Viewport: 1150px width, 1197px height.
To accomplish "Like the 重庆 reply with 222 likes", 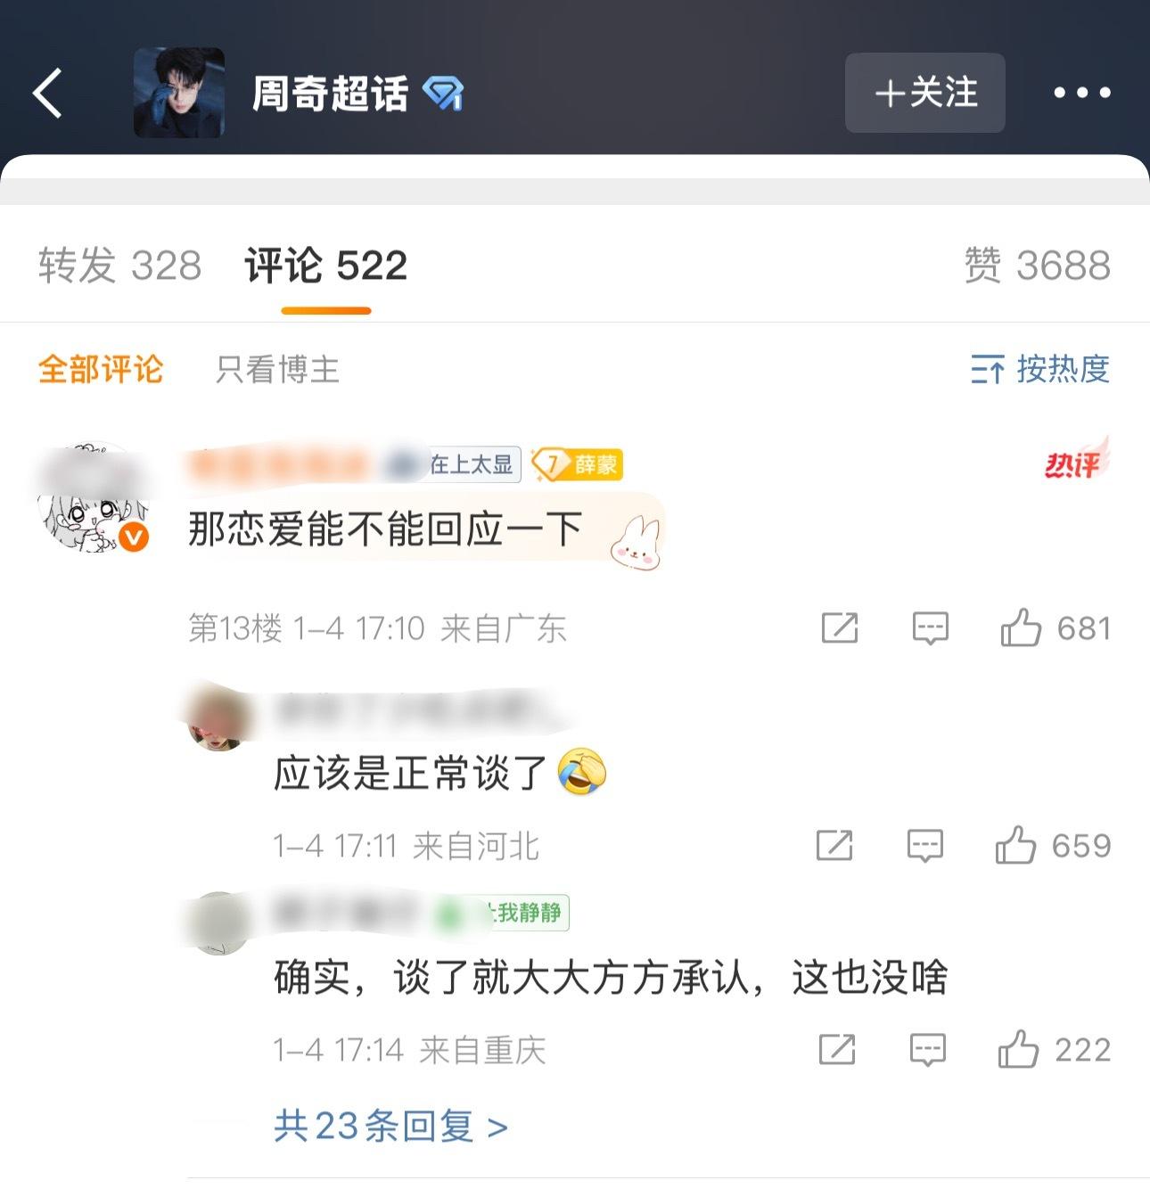I will click(1018, 1049).
